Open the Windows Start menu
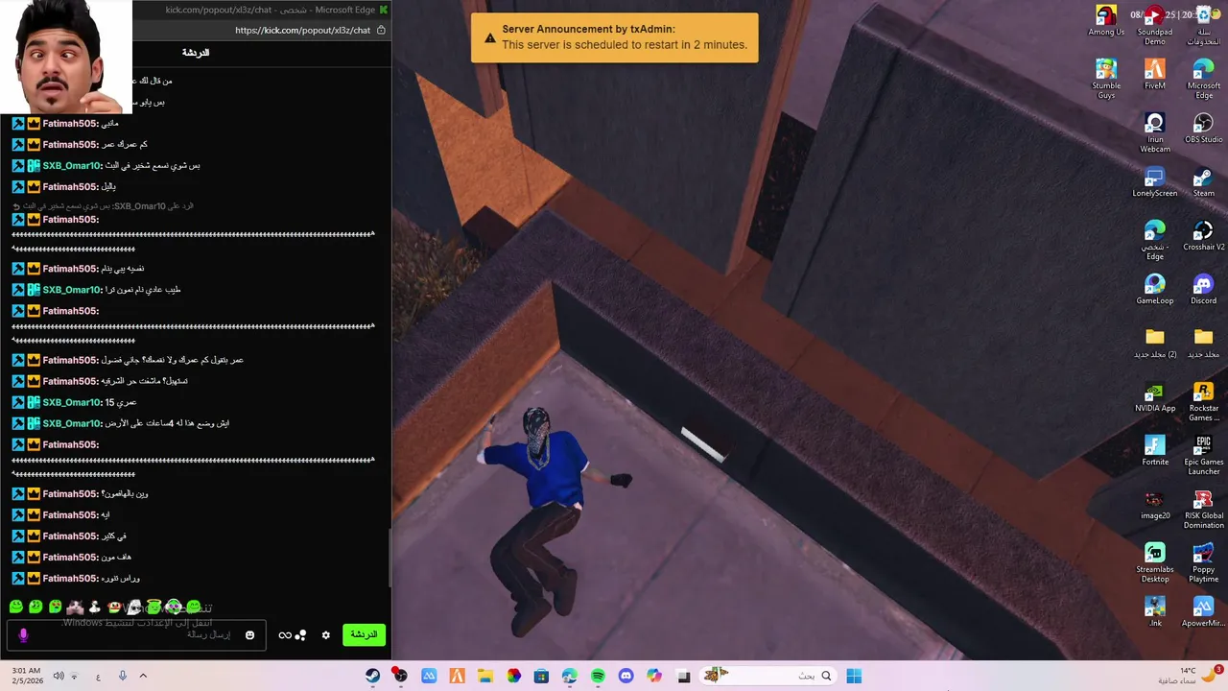This screenshot has width=1228, height=691. 854,676
